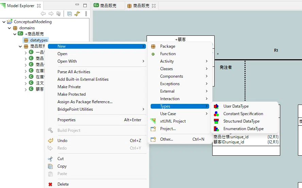Expand the 顧客 class node
This screenshot has width=302, height=188.
pyautogui.click(x=26, y=90)
